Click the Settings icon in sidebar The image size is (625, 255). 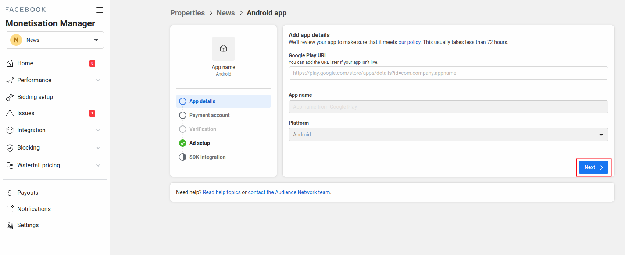[x=10, y=225]
